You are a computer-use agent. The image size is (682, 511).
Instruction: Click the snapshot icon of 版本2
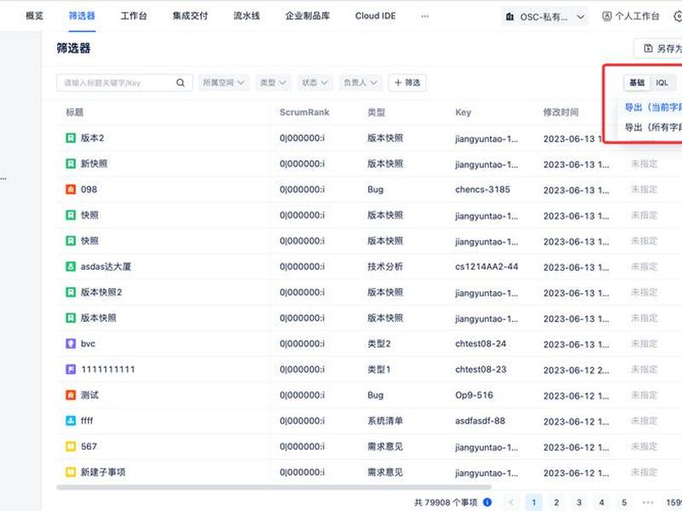click(71, 138)
